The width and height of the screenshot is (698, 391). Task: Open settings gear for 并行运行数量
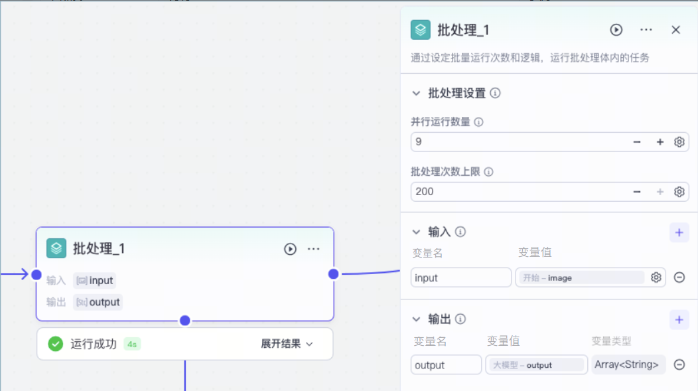679,142
